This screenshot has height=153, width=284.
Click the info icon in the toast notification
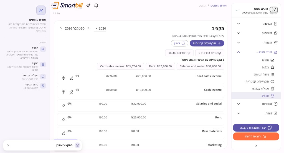(x=78, y=145)
